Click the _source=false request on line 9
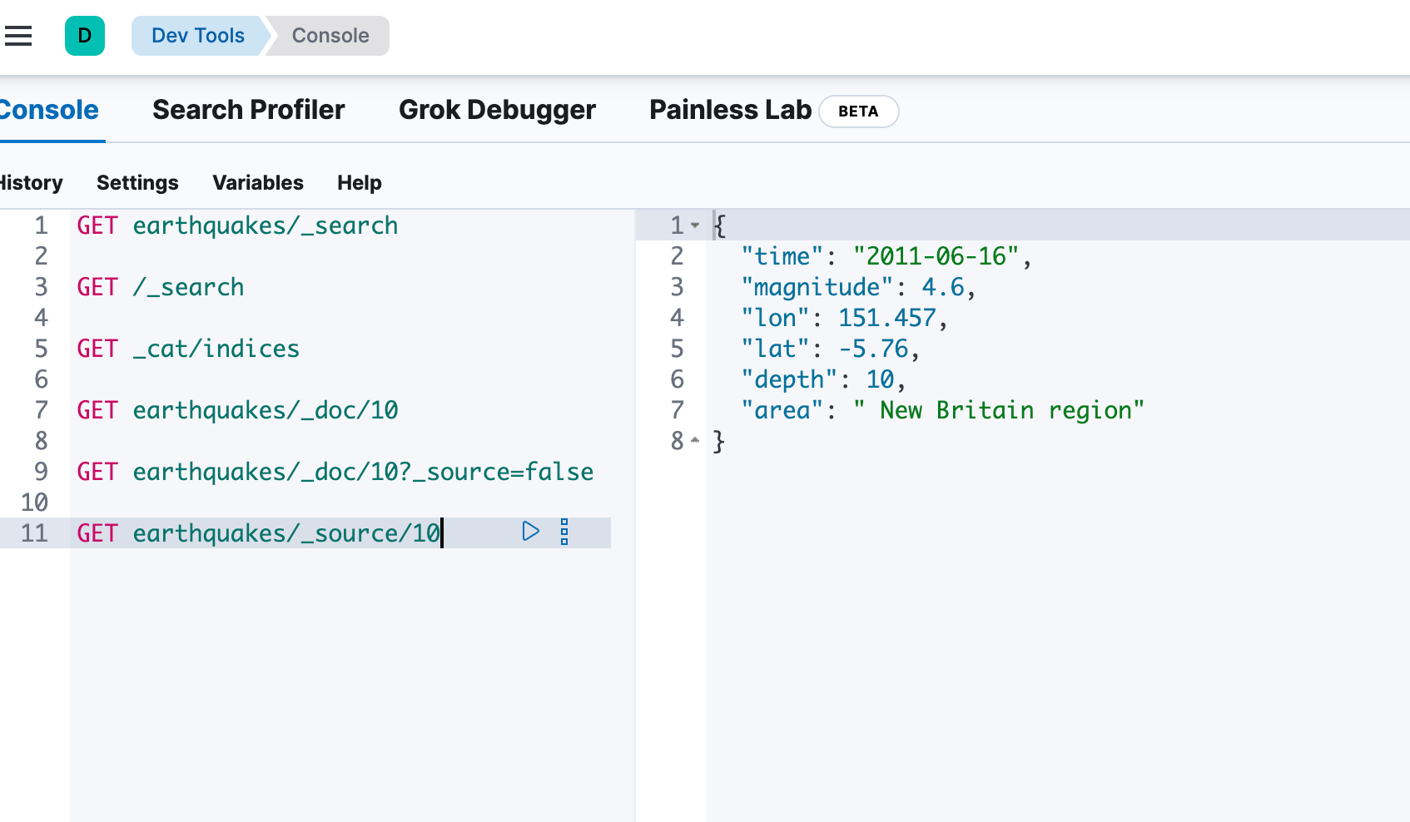The width and height of the screenshot is (1410, 822). tap(335, 472)
